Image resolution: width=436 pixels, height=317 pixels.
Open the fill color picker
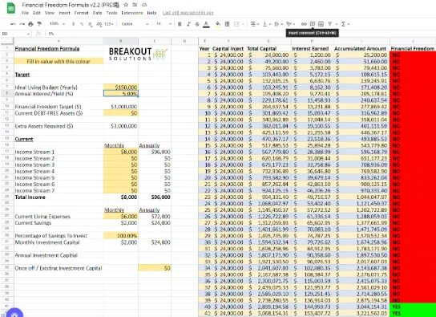(218, 24)
